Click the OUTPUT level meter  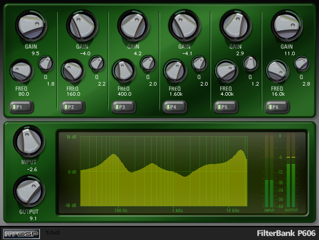click(291, 170)
